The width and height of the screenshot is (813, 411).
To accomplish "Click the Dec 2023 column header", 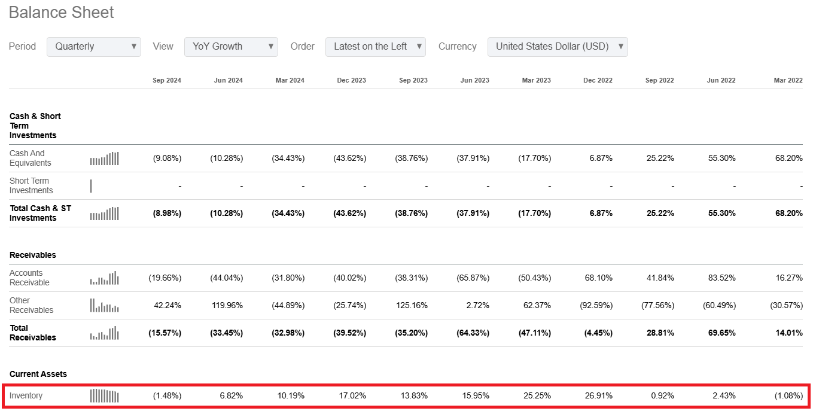I will 351,80.
